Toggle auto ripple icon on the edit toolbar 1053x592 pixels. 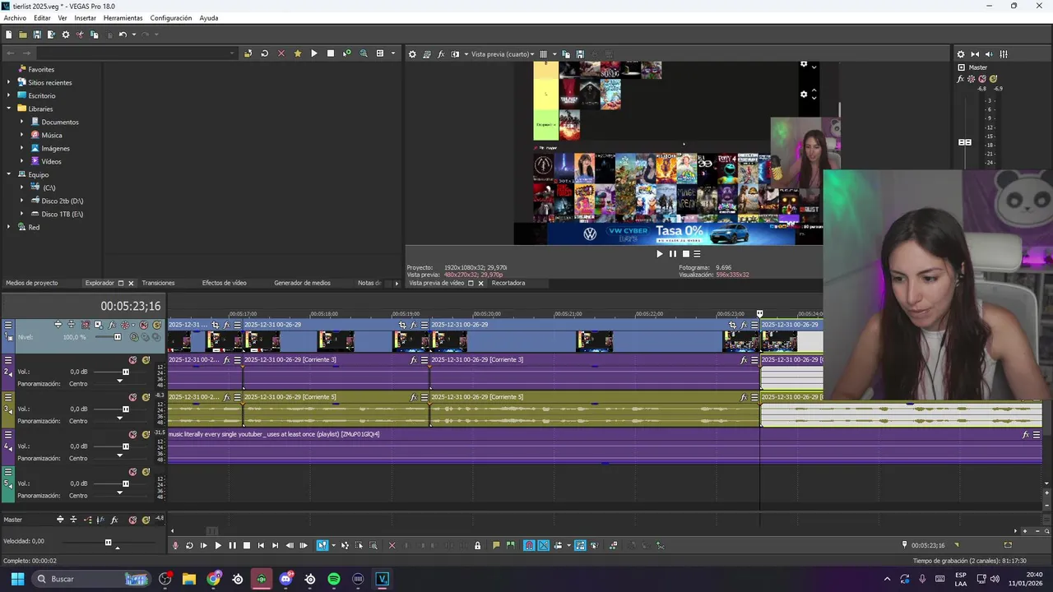tap(559, 545)
